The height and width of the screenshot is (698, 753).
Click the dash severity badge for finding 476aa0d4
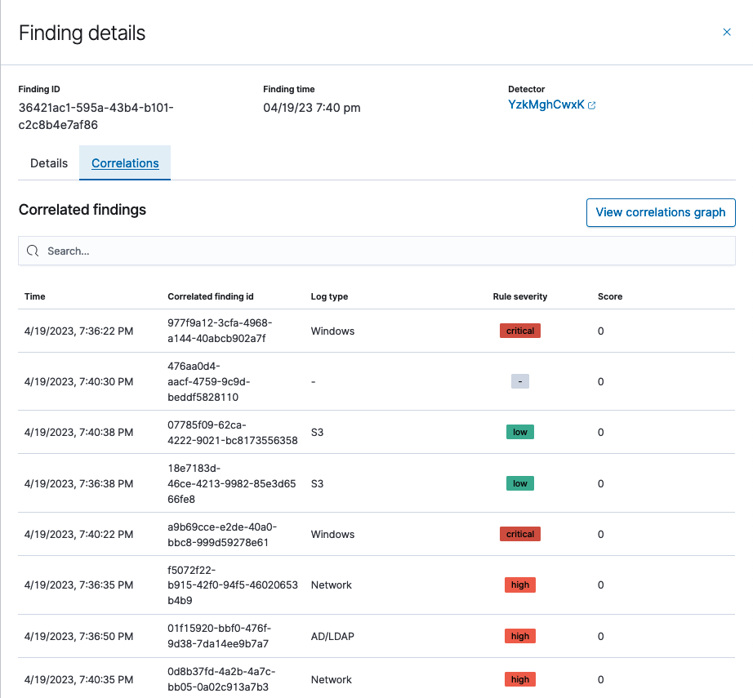pos(519,381)
